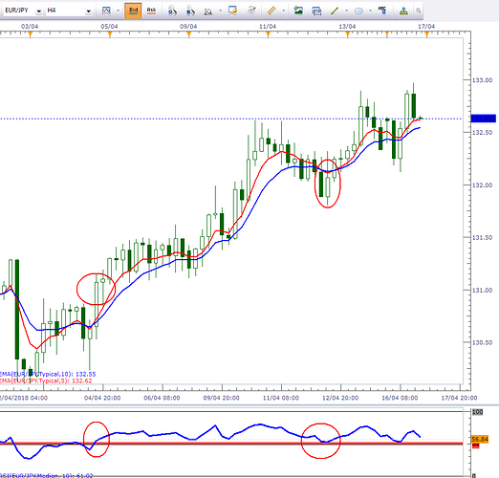Click the current price label 132.628
This screenshot has width=499, height=478.
(484, 119)
